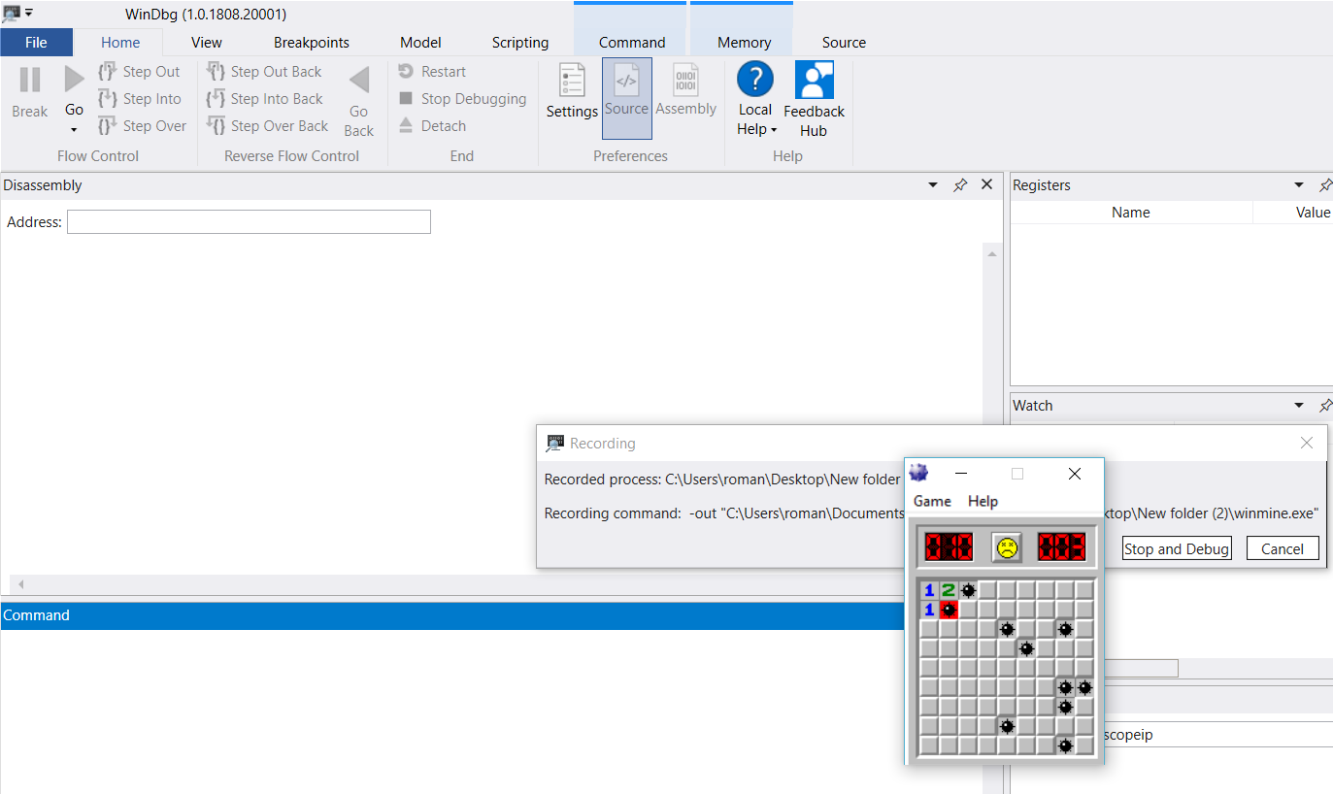The image size is (1333, 794).
Task: Open the Settings preferences icon
Action: (x=572, y=81)
